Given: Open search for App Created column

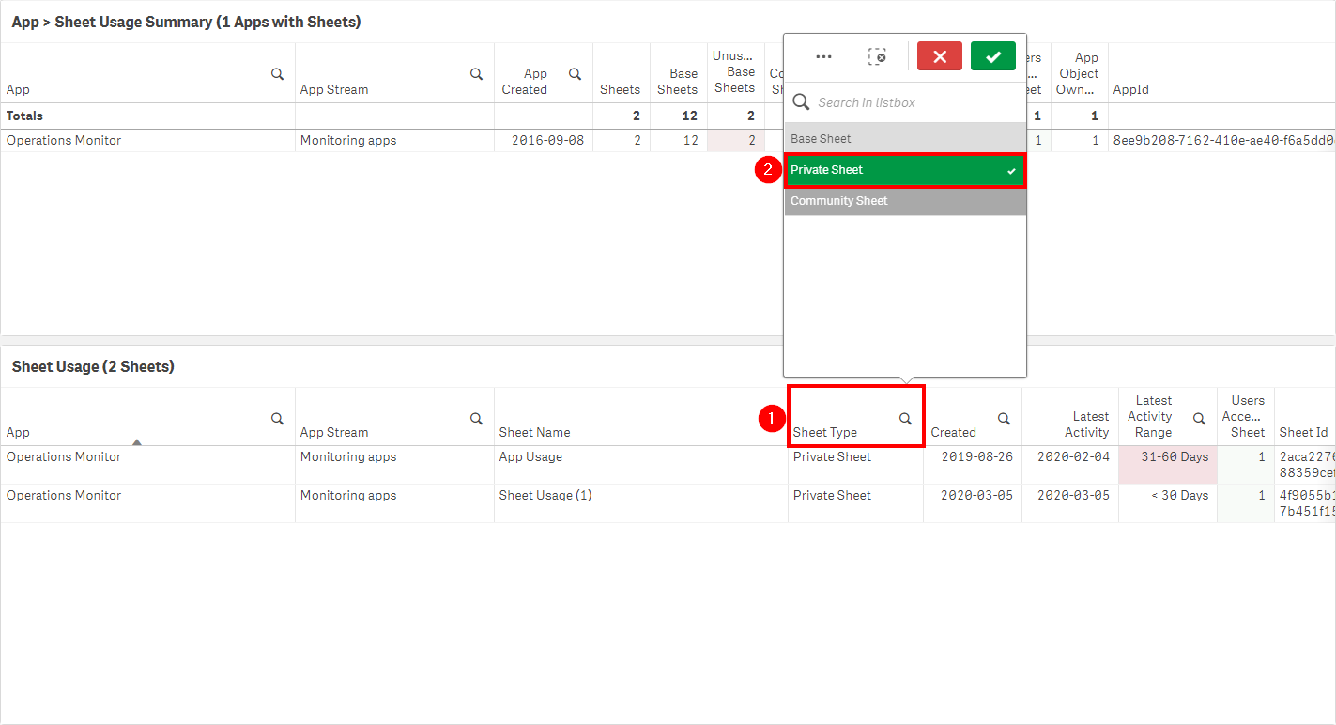Looking at the screenshot, I should (575, 74).
